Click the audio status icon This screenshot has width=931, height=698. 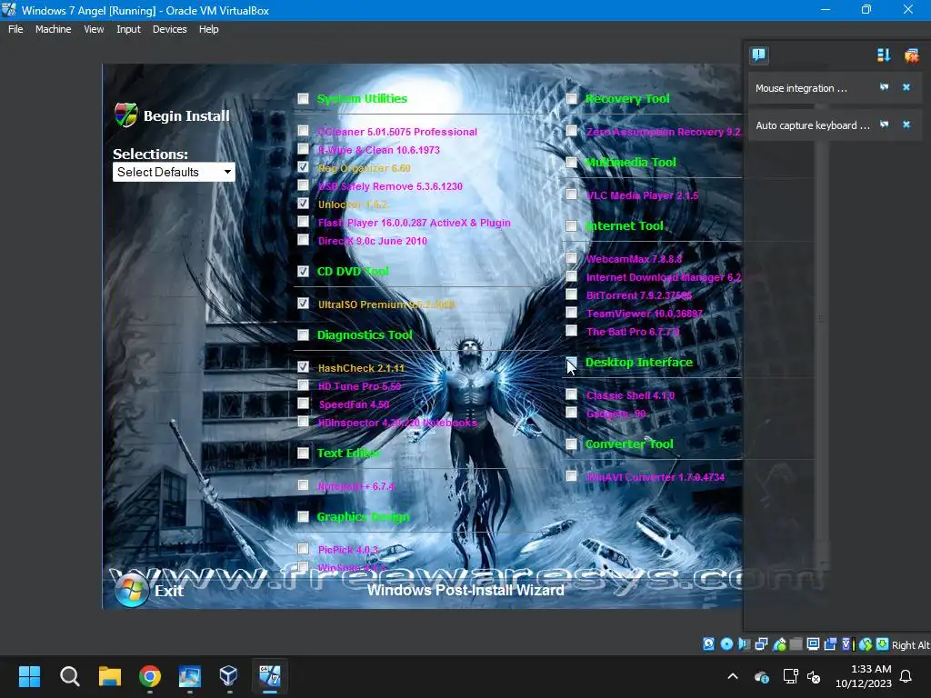[744, 644]
